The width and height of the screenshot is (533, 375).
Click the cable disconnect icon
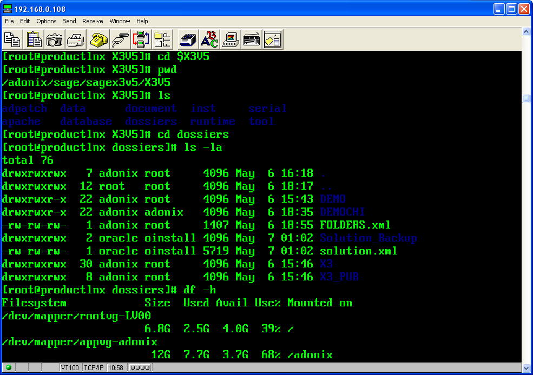coord(120,39)
